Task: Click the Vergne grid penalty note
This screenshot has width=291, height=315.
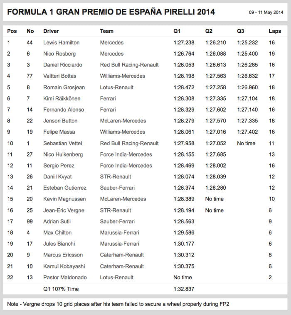Action: 118,304
